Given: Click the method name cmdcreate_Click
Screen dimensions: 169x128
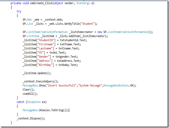Looking at the screenshot, I should [41, 3].
